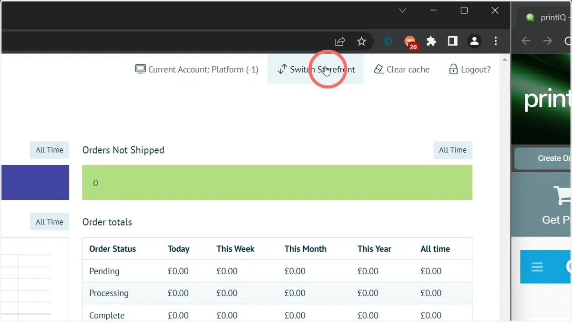The height and width of the screenshot is (322, 572).
Task: Click the share page icon in address bar
Action: click(340, 42)
